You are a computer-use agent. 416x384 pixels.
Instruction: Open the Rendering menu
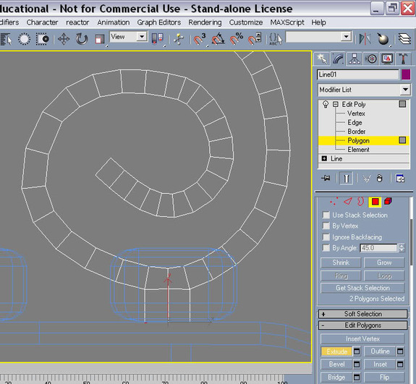(x=205, y=22)
